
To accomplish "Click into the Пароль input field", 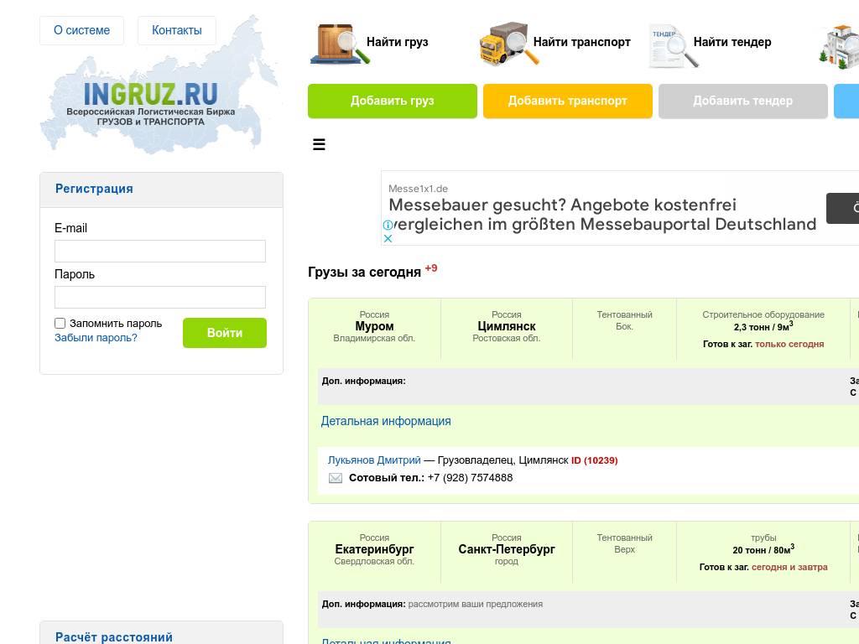I will pyautogui.click(x=159, y=297).
